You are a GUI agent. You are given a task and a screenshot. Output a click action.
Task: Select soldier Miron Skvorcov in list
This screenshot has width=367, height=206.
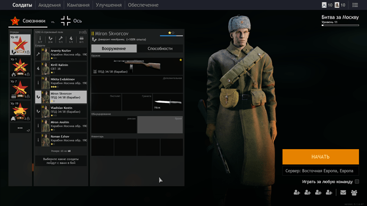click(61, 97)
